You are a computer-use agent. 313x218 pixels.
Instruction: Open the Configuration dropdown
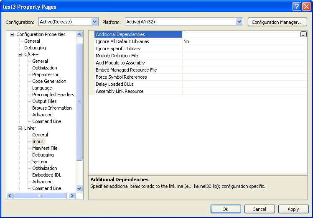tap(94, 22)
